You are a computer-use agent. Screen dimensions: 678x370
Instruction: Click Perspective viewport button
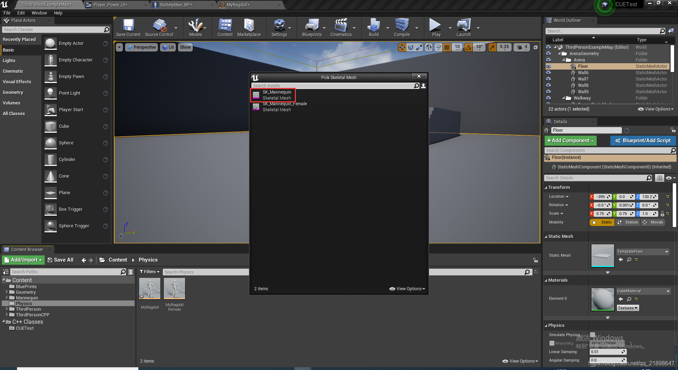click(x=141, y=47)
